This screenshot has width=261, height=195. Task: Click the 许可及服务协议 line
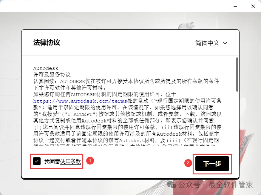[52, 75]
